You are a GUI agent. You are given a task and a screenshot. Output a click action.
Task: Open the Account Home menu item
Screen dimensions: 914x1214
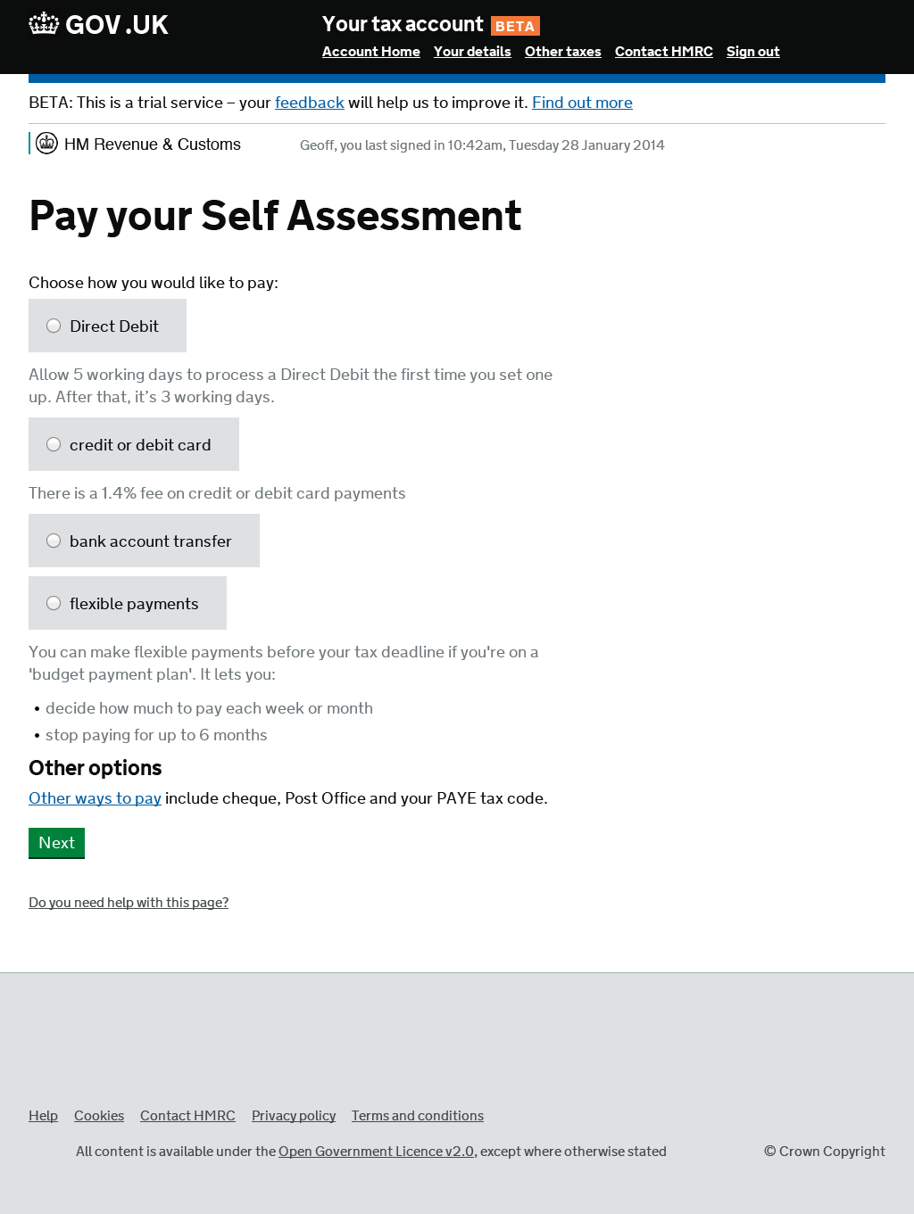point(370,52)
